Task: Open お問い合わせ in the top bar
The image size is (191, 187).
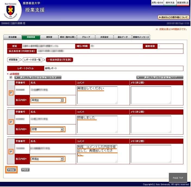Action: pos(157,2)
